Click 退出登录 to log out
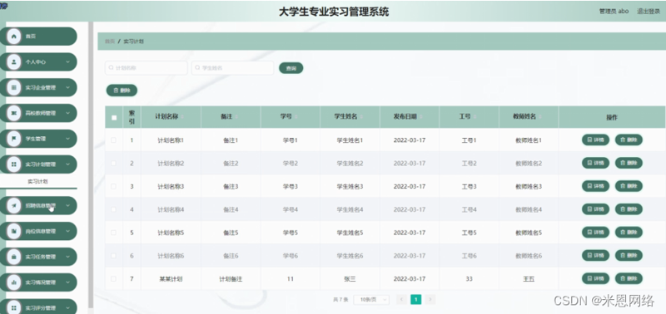 [649, 12]
